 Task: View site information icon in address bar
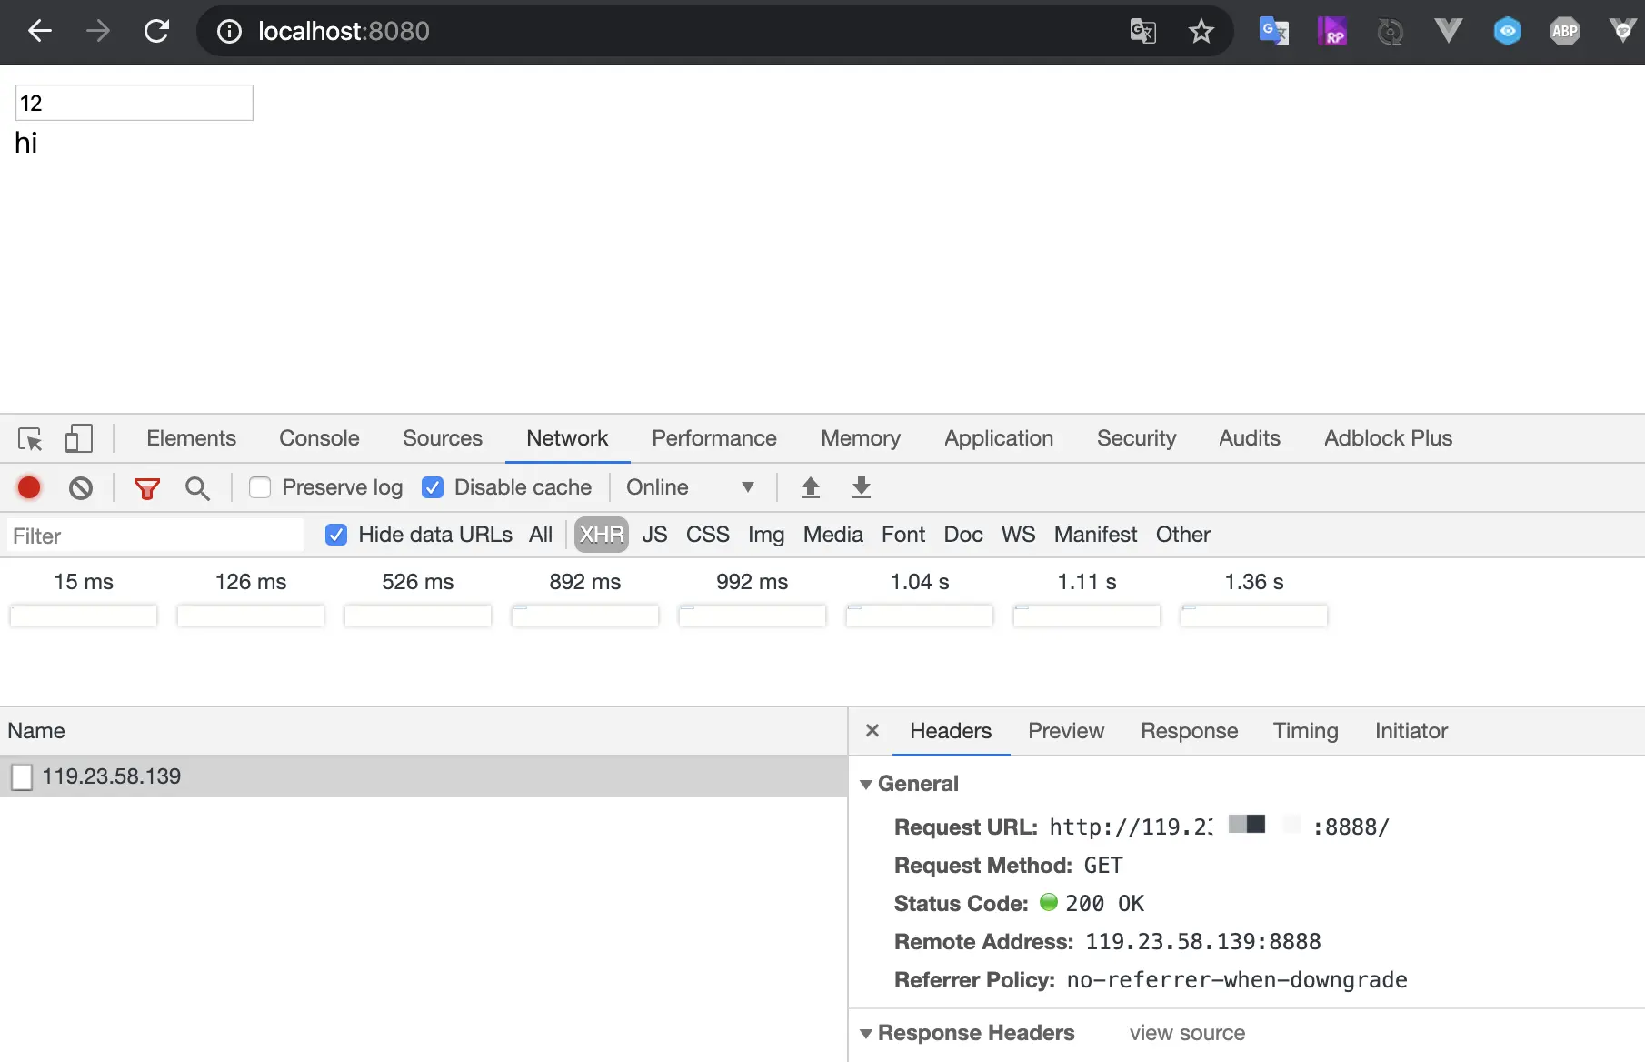coord(229,32)
